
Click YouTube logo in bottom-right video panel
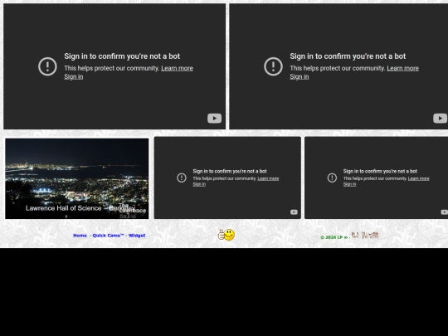(445, 212)
